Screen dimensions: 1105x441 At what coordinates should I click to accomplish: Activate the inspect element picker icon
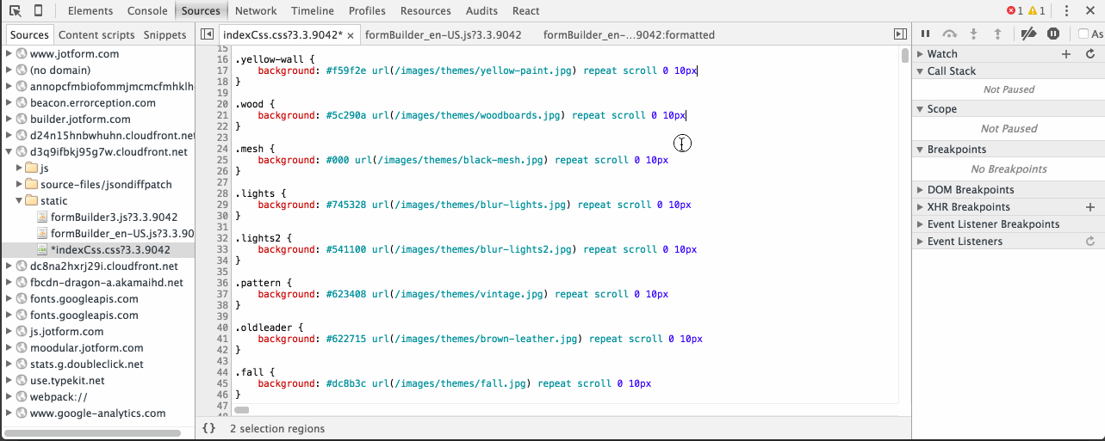coord(16,10)
